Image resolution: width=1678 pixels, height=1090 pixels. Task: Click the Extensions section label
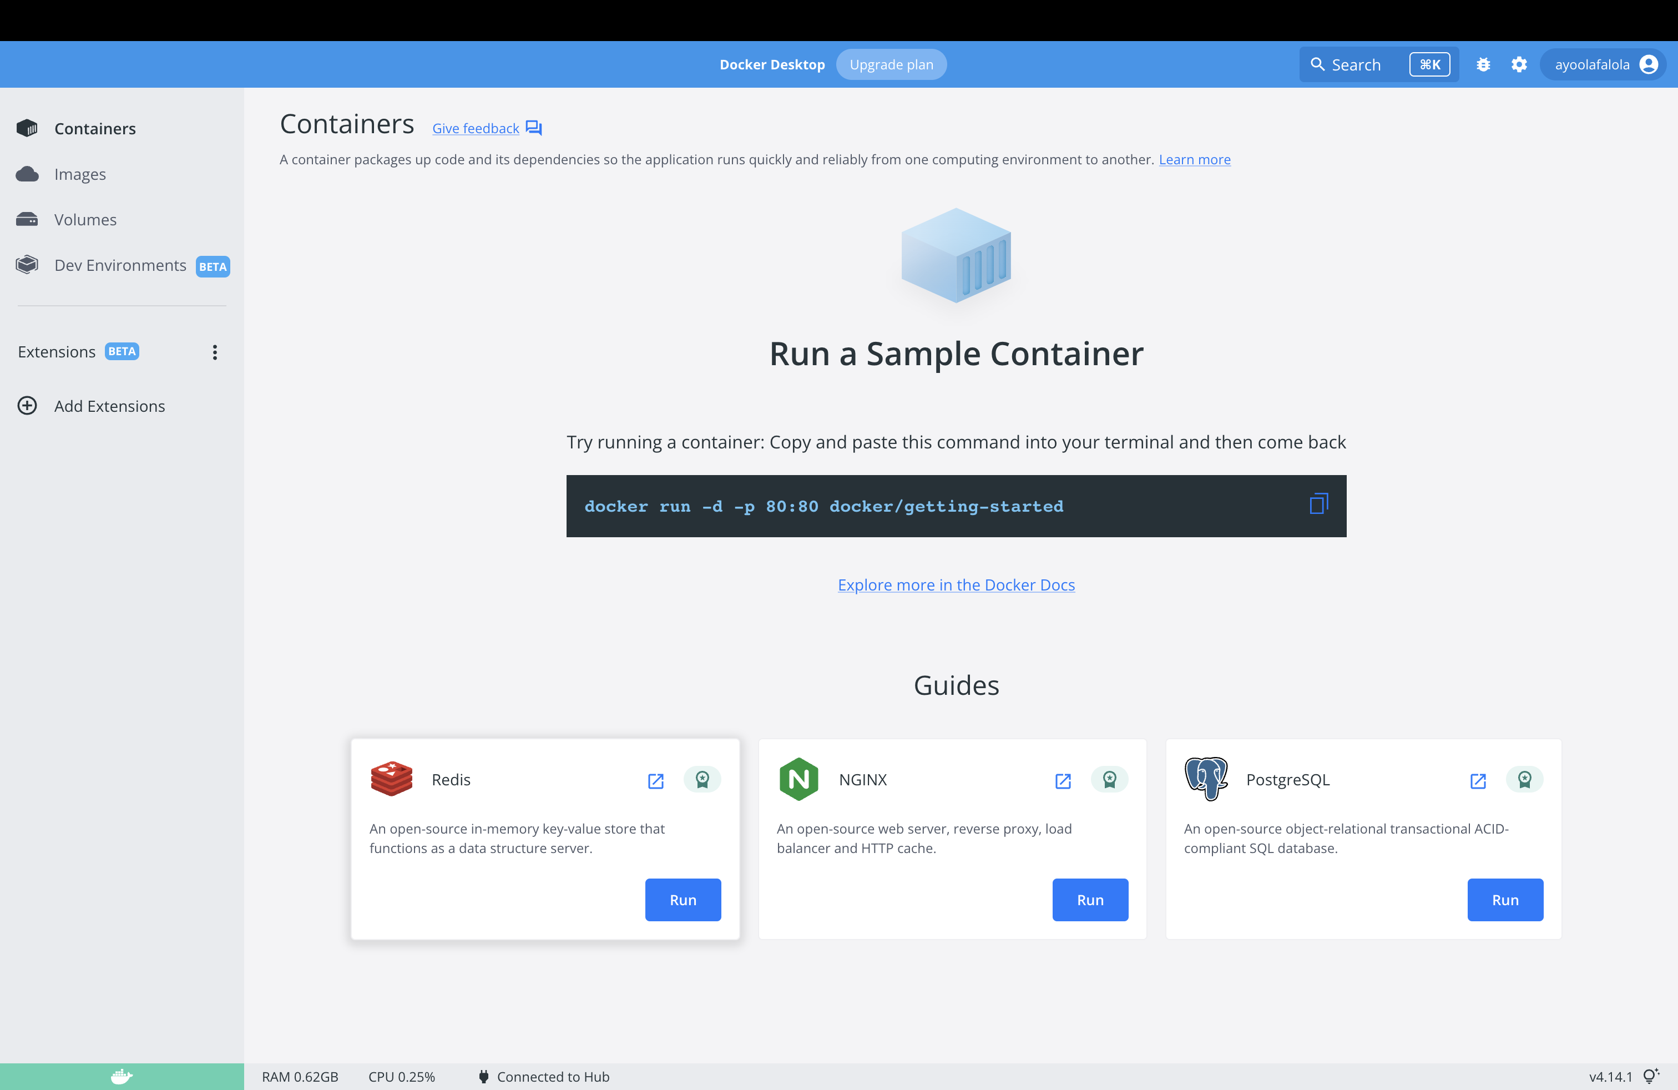click(x=57, y=352)
